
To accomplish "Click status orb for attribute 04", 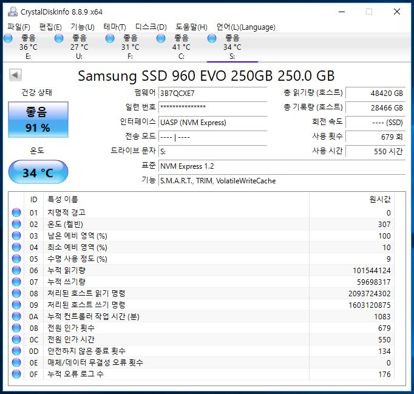I will click(16, 247).
